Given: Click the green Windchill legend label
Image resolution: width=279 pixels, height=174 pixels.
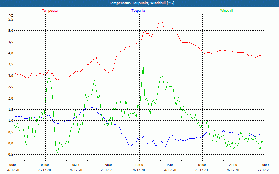Looking at the screenshot, I should (x=226, y=11).
